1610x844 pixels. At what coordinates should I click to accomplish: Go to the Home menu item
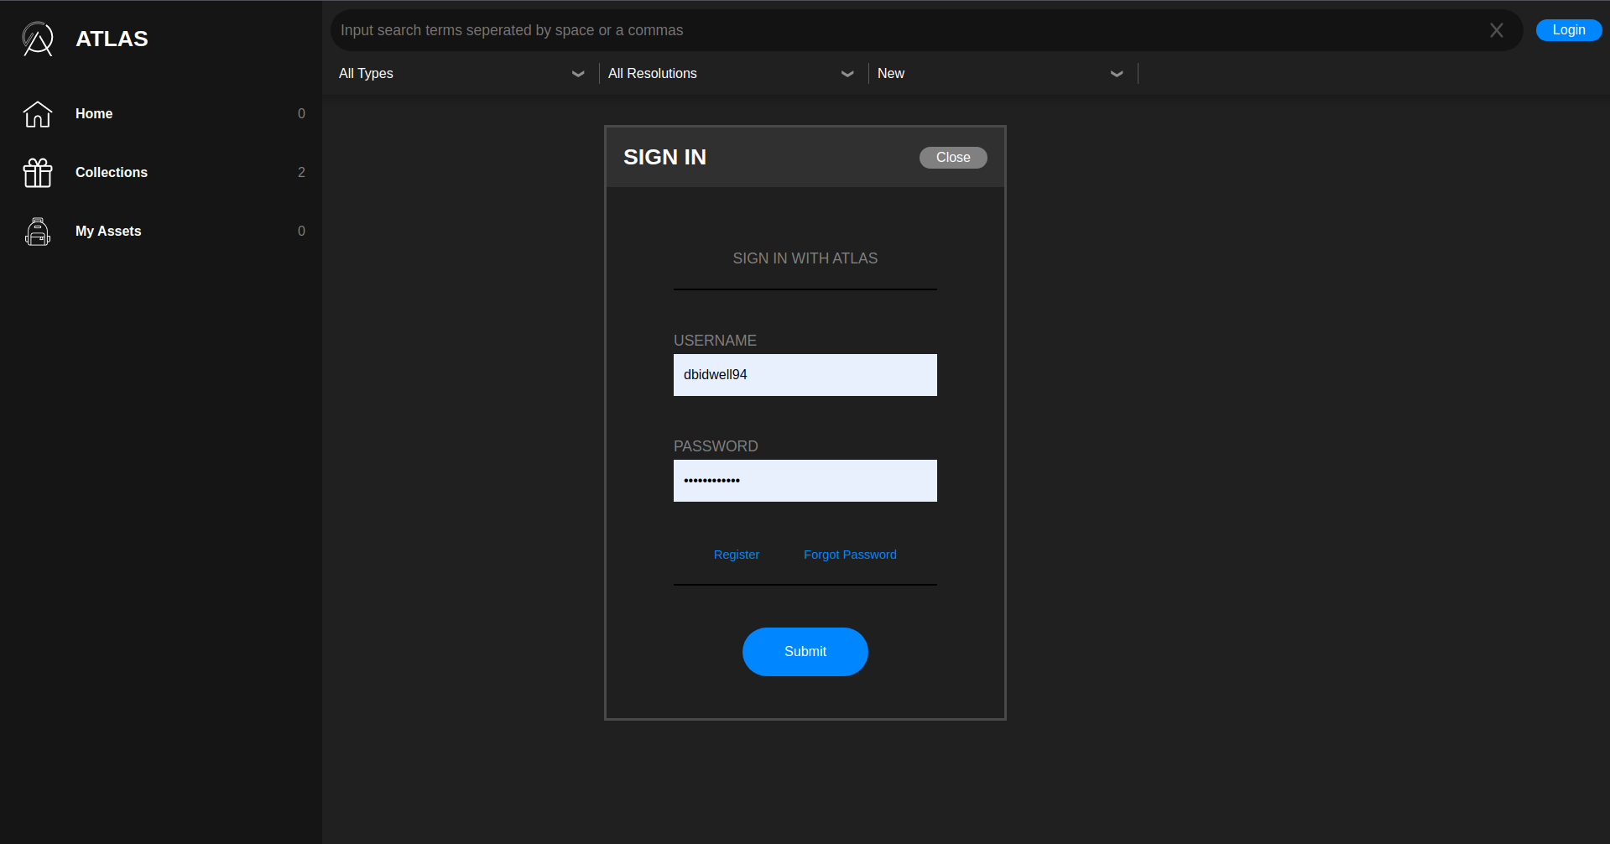click(94, 114)
